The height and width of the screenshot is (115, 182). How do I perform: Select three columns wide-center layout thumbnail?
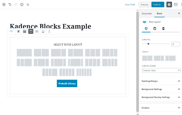pyautogui.click(x=41, y=63)
